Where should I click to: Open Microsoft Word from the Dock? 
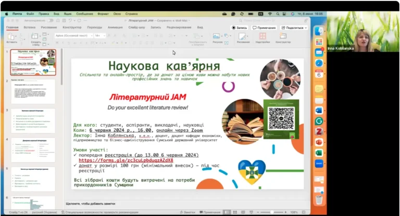coord(319,111)
